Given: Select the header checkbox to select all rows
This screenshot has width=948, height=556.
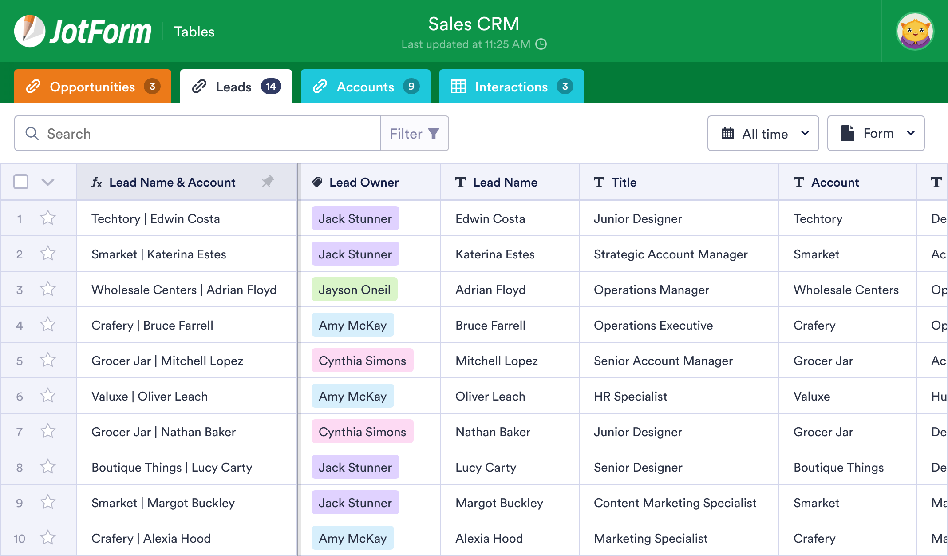Looking at the screenshot, I should 20,182.
